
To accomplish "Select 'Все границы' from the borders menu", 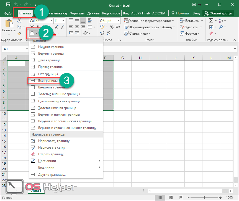I will coord(48,81).
